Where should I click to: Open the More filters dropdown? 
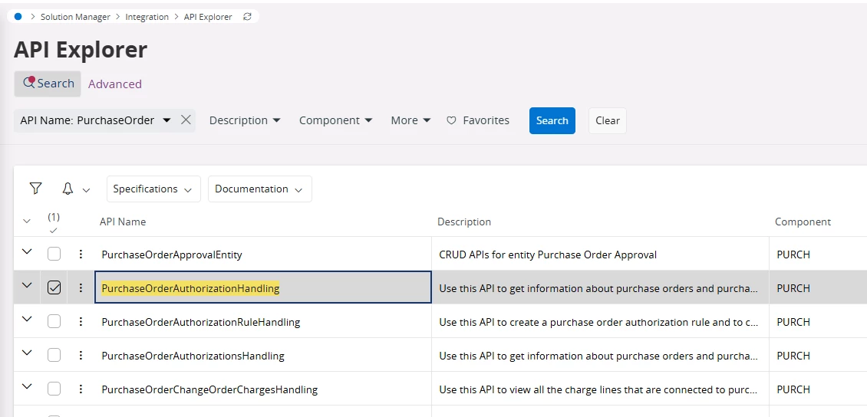[410, 120]
